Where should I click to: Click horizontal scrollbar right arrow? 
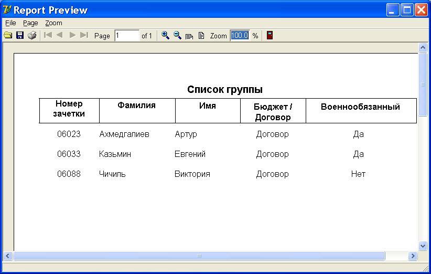(x=413, y=256)
